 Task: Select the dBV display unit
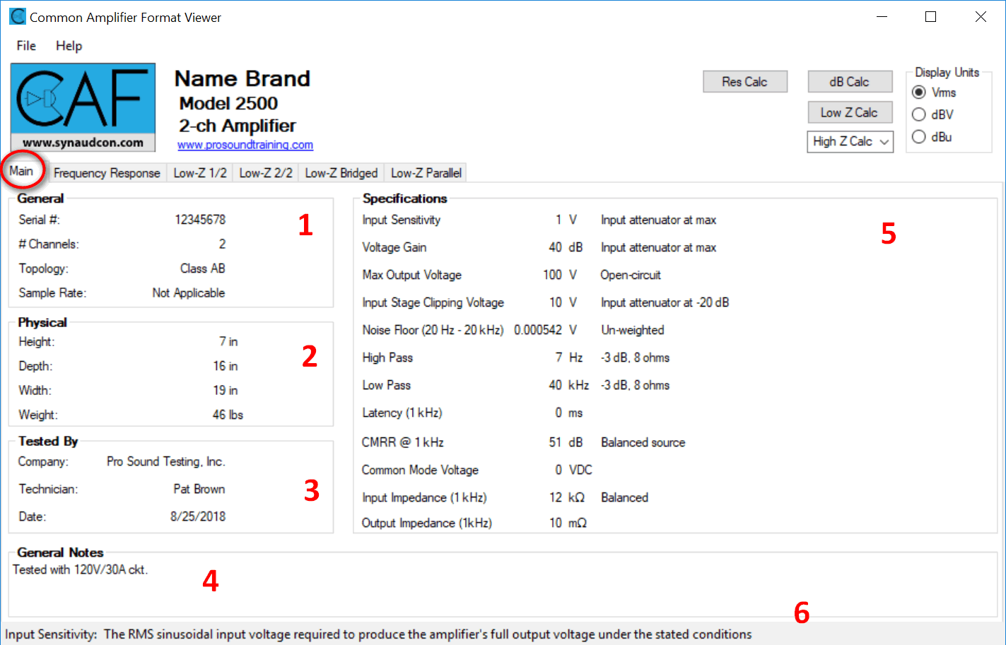[919, 114]
